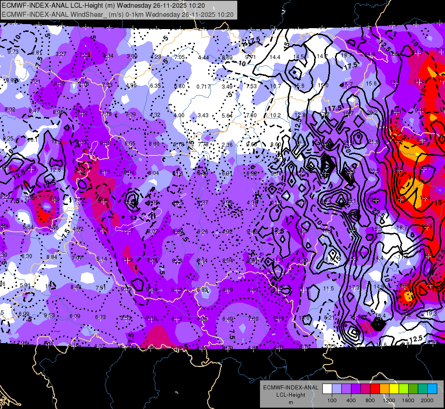The height and width of the screenshot is (409, 445).
Task: Click the grid value 9.53
Action: point(50,315)
